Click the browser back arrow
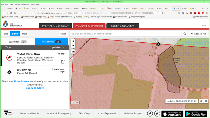 coord(3,13)
